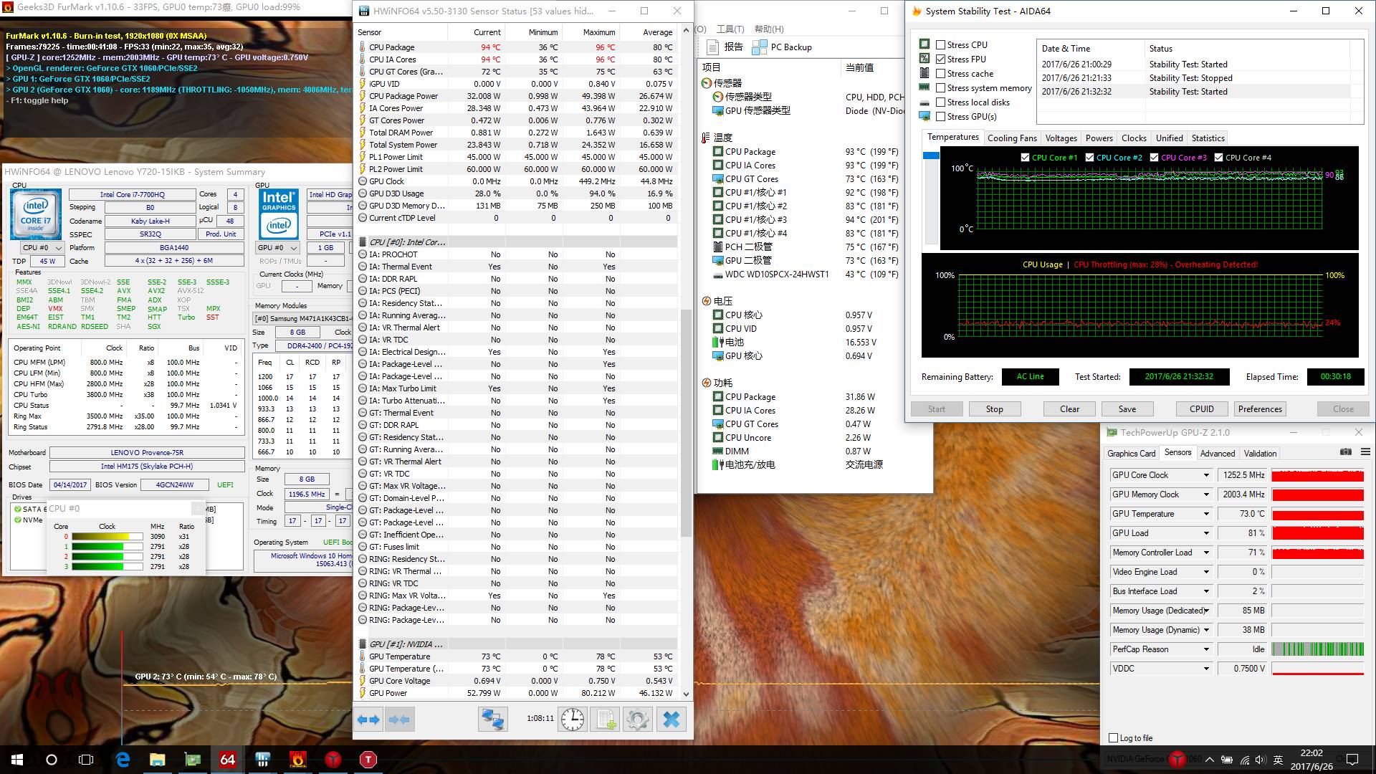Click the Stop button in AIDA64

coord(993,408)
